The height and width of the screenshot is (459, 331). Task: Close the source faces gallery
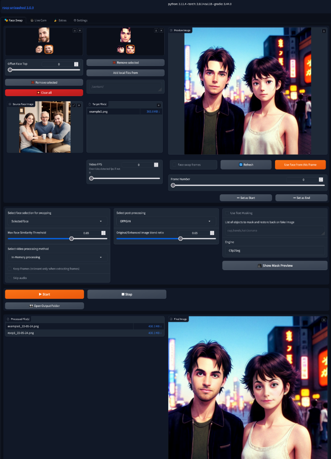click(x=80, y=30)
